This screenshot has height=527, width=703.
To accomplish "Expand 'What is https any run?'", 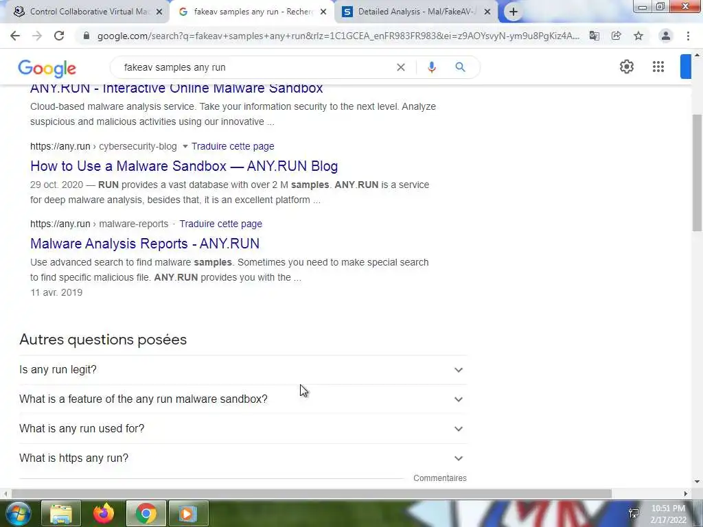I will pos(243,458).
